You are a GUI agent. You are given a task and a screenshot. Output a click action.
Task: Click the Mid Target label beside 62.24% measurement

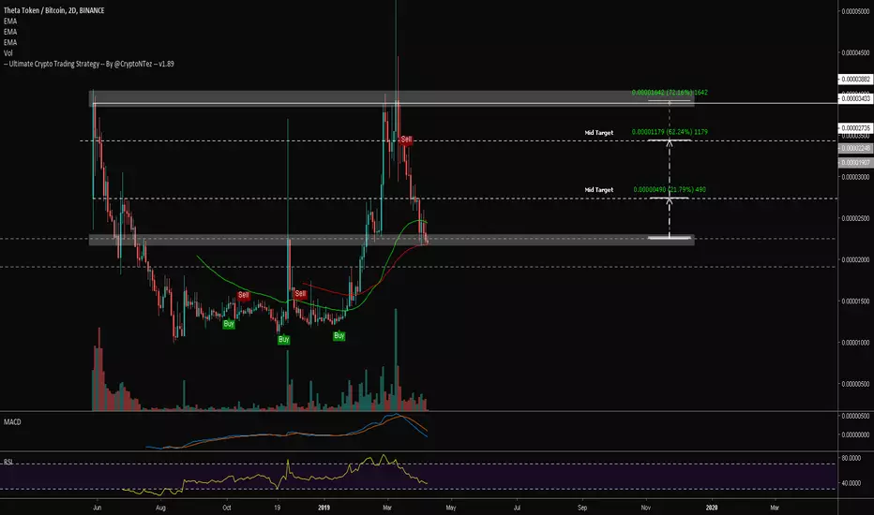(598, 133)
